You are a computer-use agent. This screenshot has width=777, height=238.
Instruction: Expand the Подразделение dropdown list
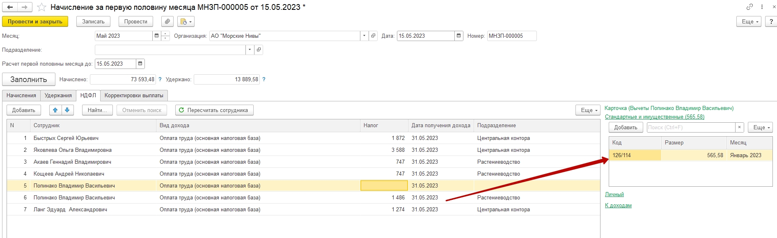point(250,50)
